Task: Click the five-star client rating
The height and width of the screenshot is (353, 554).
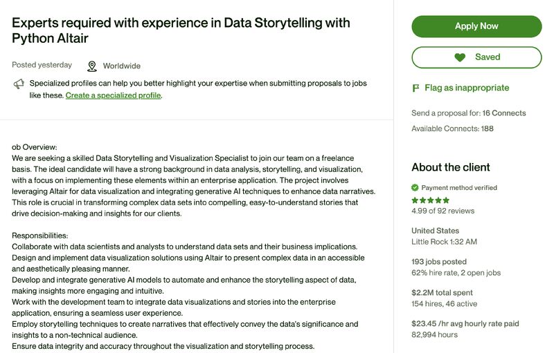Action: [x=430, y=200]
